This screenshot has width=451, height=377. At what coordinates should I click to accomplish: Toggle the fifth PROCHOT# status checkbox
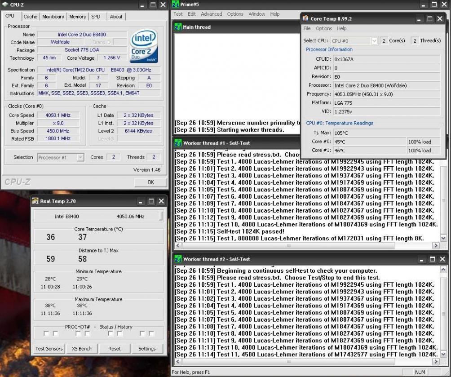(111, 333)
